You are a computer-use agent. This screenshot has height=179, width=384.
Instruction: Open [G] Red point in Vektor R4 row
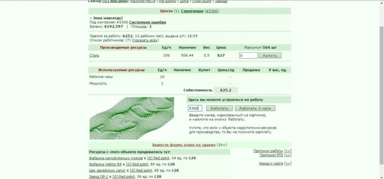(137, 165)
